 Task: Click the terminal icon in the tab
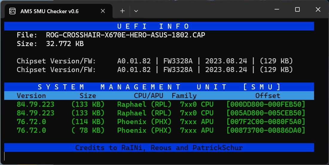tap(12, 11)
